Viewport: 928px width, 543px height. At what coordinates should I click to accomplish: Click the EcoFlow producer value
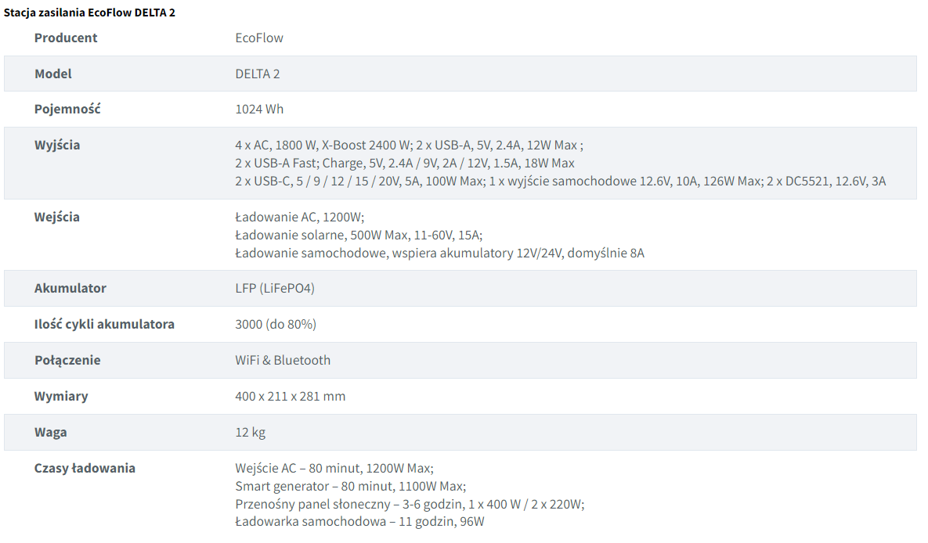[259, 38]
